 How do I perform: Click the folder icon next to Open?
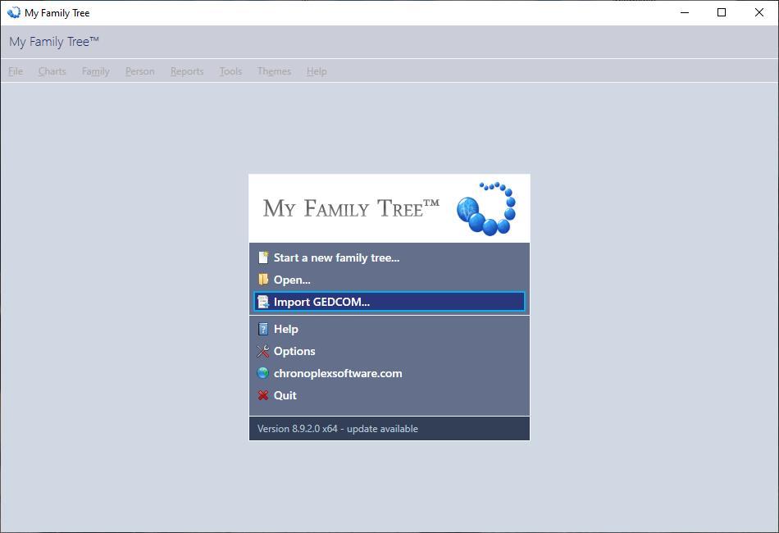click(263, 280)
